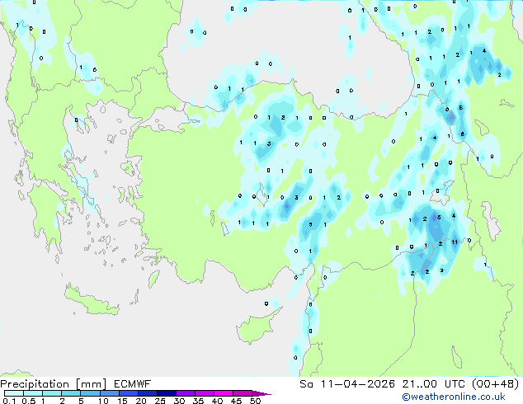Click the 'Precipitation [mm]' title text
The height and width of the screenshot is (404, 523).
tap(54, 384)
